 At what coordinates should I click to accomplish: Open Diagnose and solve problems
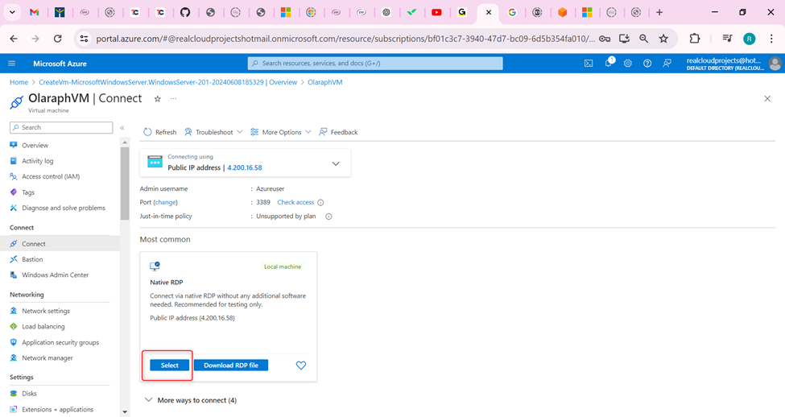click(x=64, y=208)
